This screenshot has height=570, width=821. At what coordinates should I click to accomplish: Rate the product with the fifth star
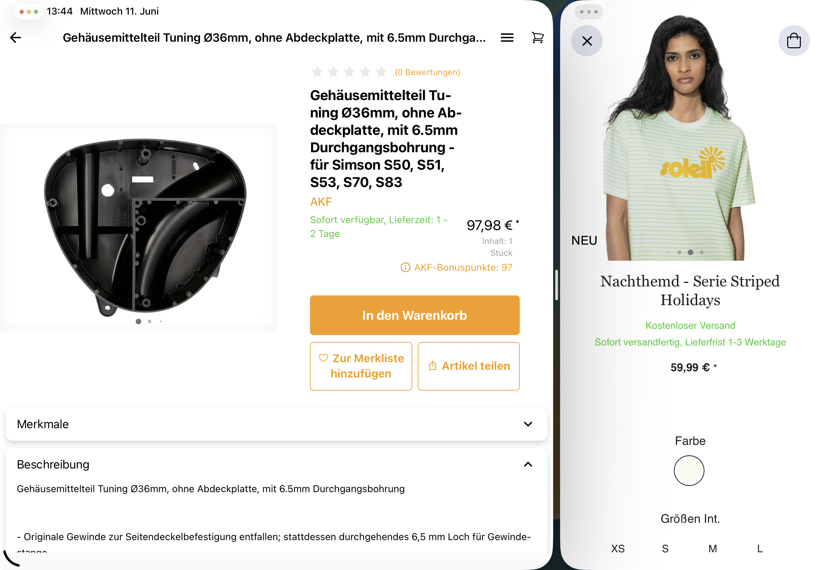(x=381, y=72)
